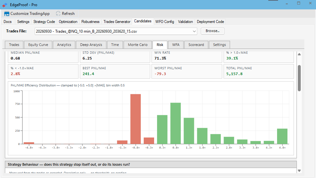Open the WFA sub-tab

pos(176,45)
